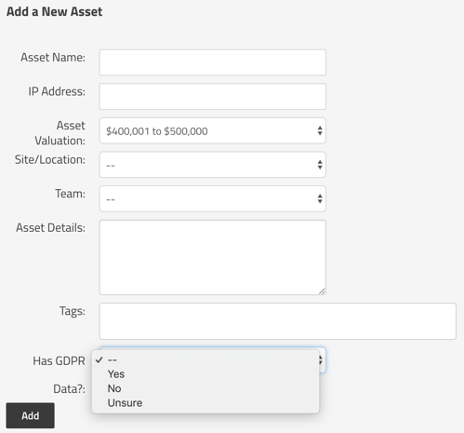Click the Tags input field

[x=277, y=321]
